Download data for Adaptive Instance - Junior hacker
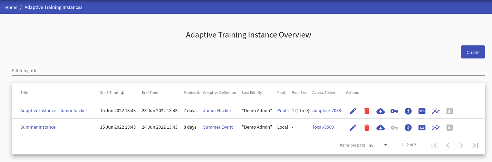The height and width of the screenshot is (162, 492). tap(380, 111)
